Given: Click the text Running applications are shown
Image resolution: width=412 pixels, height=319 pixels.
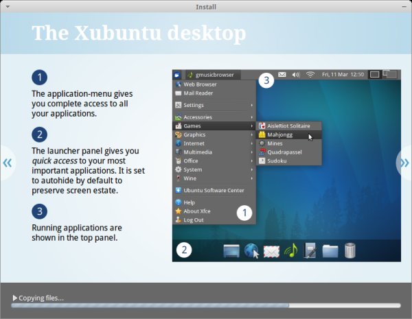Looking at the screenshot, I should pyautogui.click(x=77, y=233).
